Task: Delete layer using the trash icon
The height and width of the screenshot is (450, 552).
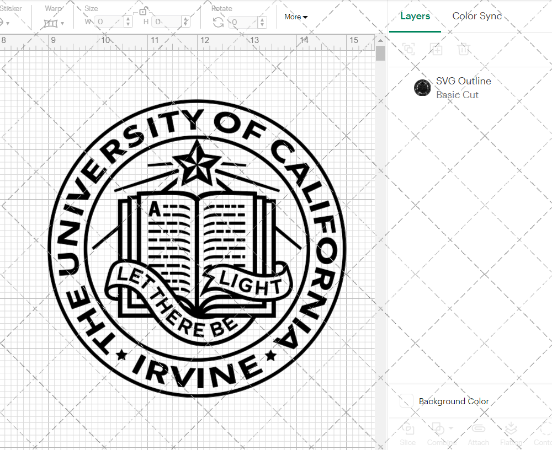Action: point(464,49)
